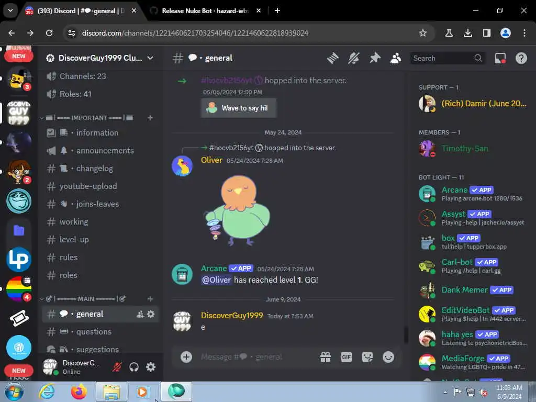536x402 pixels.
Task: Open the rainbow pride server icon
Action: click(x=19, y=289)
